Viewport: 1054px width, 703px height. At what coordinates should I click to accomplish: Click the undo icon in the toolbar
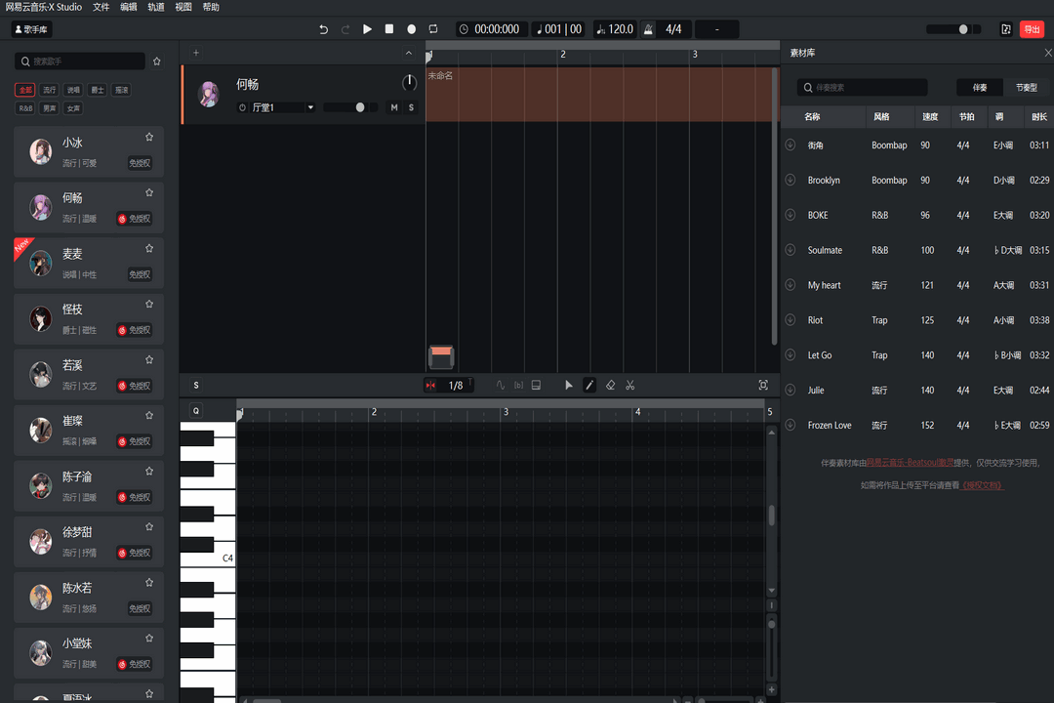(x=323, y=29)
